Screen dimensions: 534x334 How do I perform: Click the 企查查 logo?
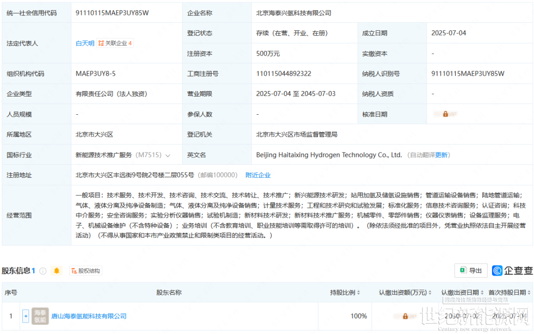(513, 271)
